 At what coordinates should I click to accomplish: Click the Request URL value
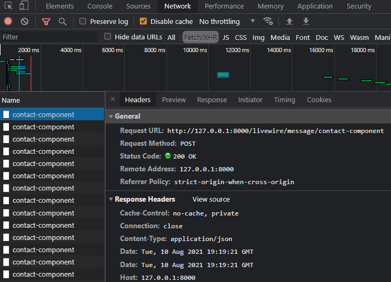276,131
